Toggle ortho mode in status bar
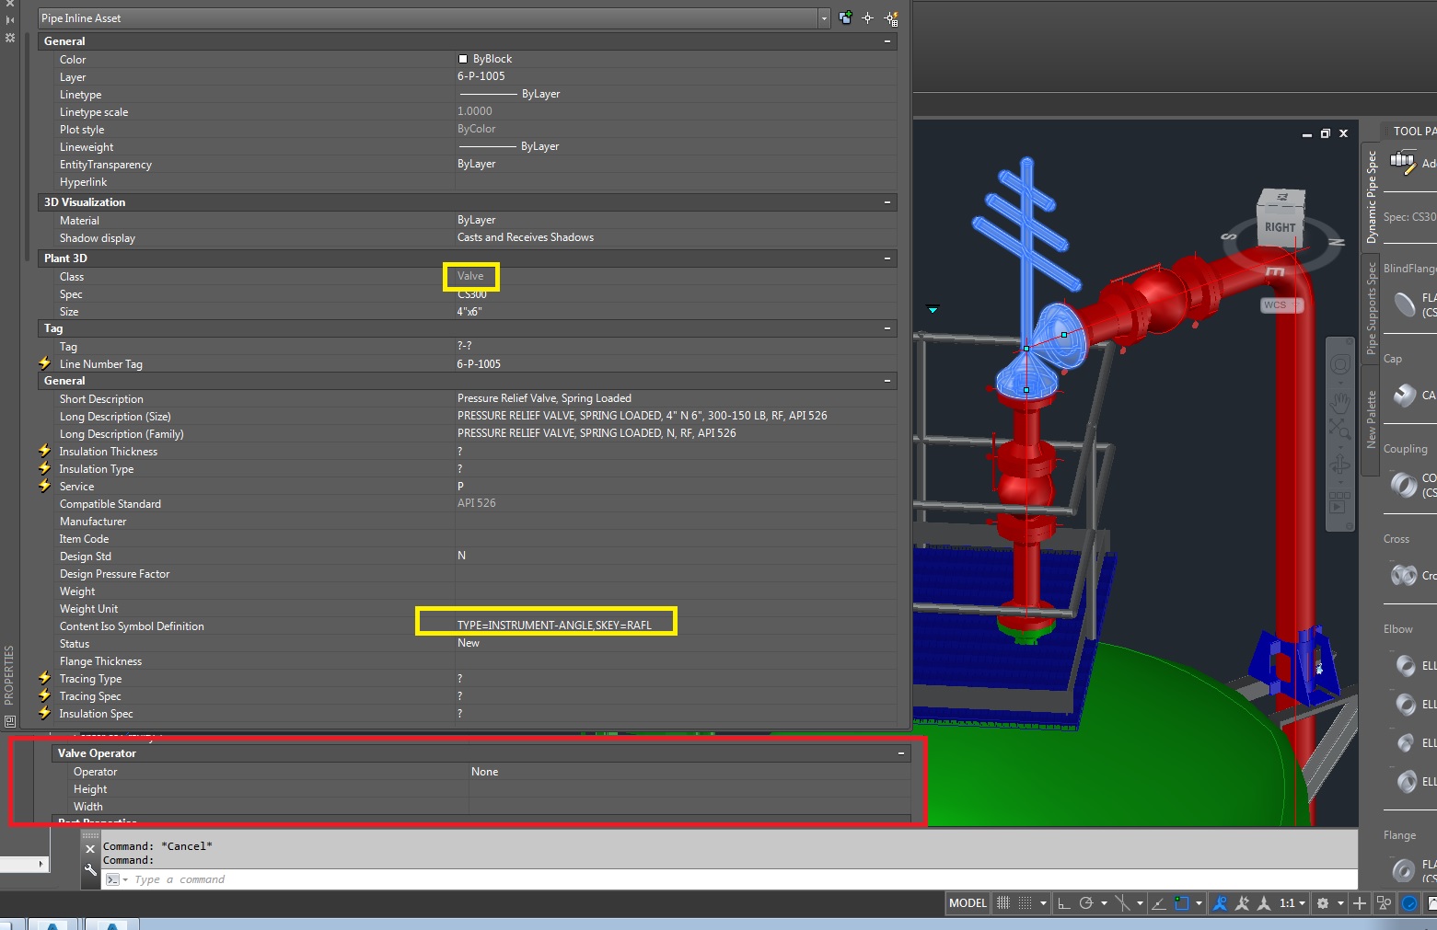This screenshot has height=930, width=1437. pyautogui.click(x=1063, y=903)
